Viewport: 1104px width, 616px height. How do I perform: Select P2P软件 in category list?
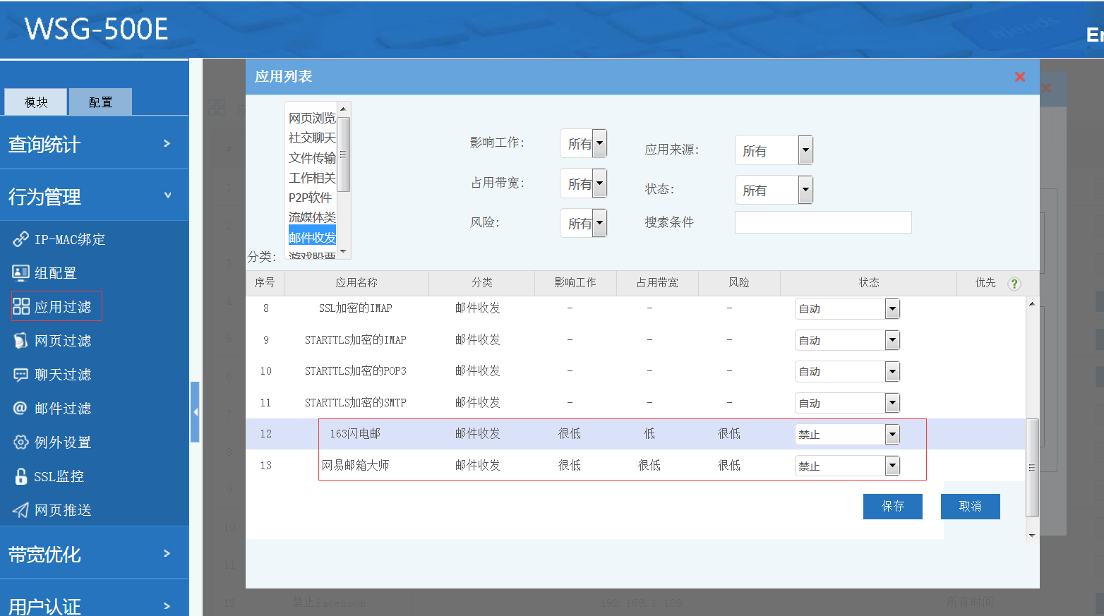tap(312, 198)
